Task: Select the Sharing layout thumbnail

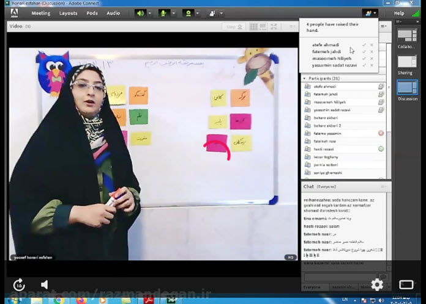Action: click(407, 62)
